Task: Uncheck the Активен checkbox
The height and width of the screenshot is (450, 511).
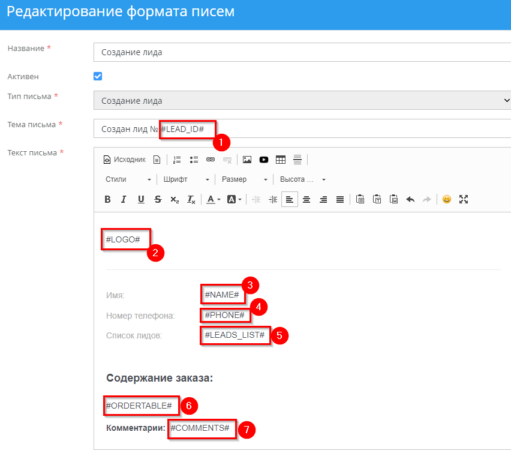Action: 98,76
